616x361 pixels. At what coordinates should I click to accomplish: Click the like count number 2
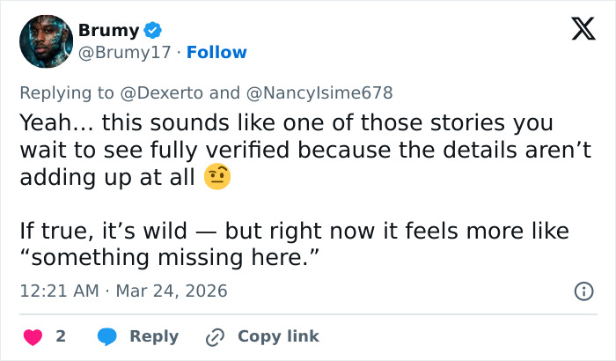click(x=61, y=336)
